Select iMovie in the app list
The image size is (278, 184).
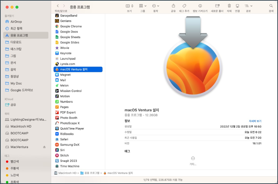tap(78, 48)
